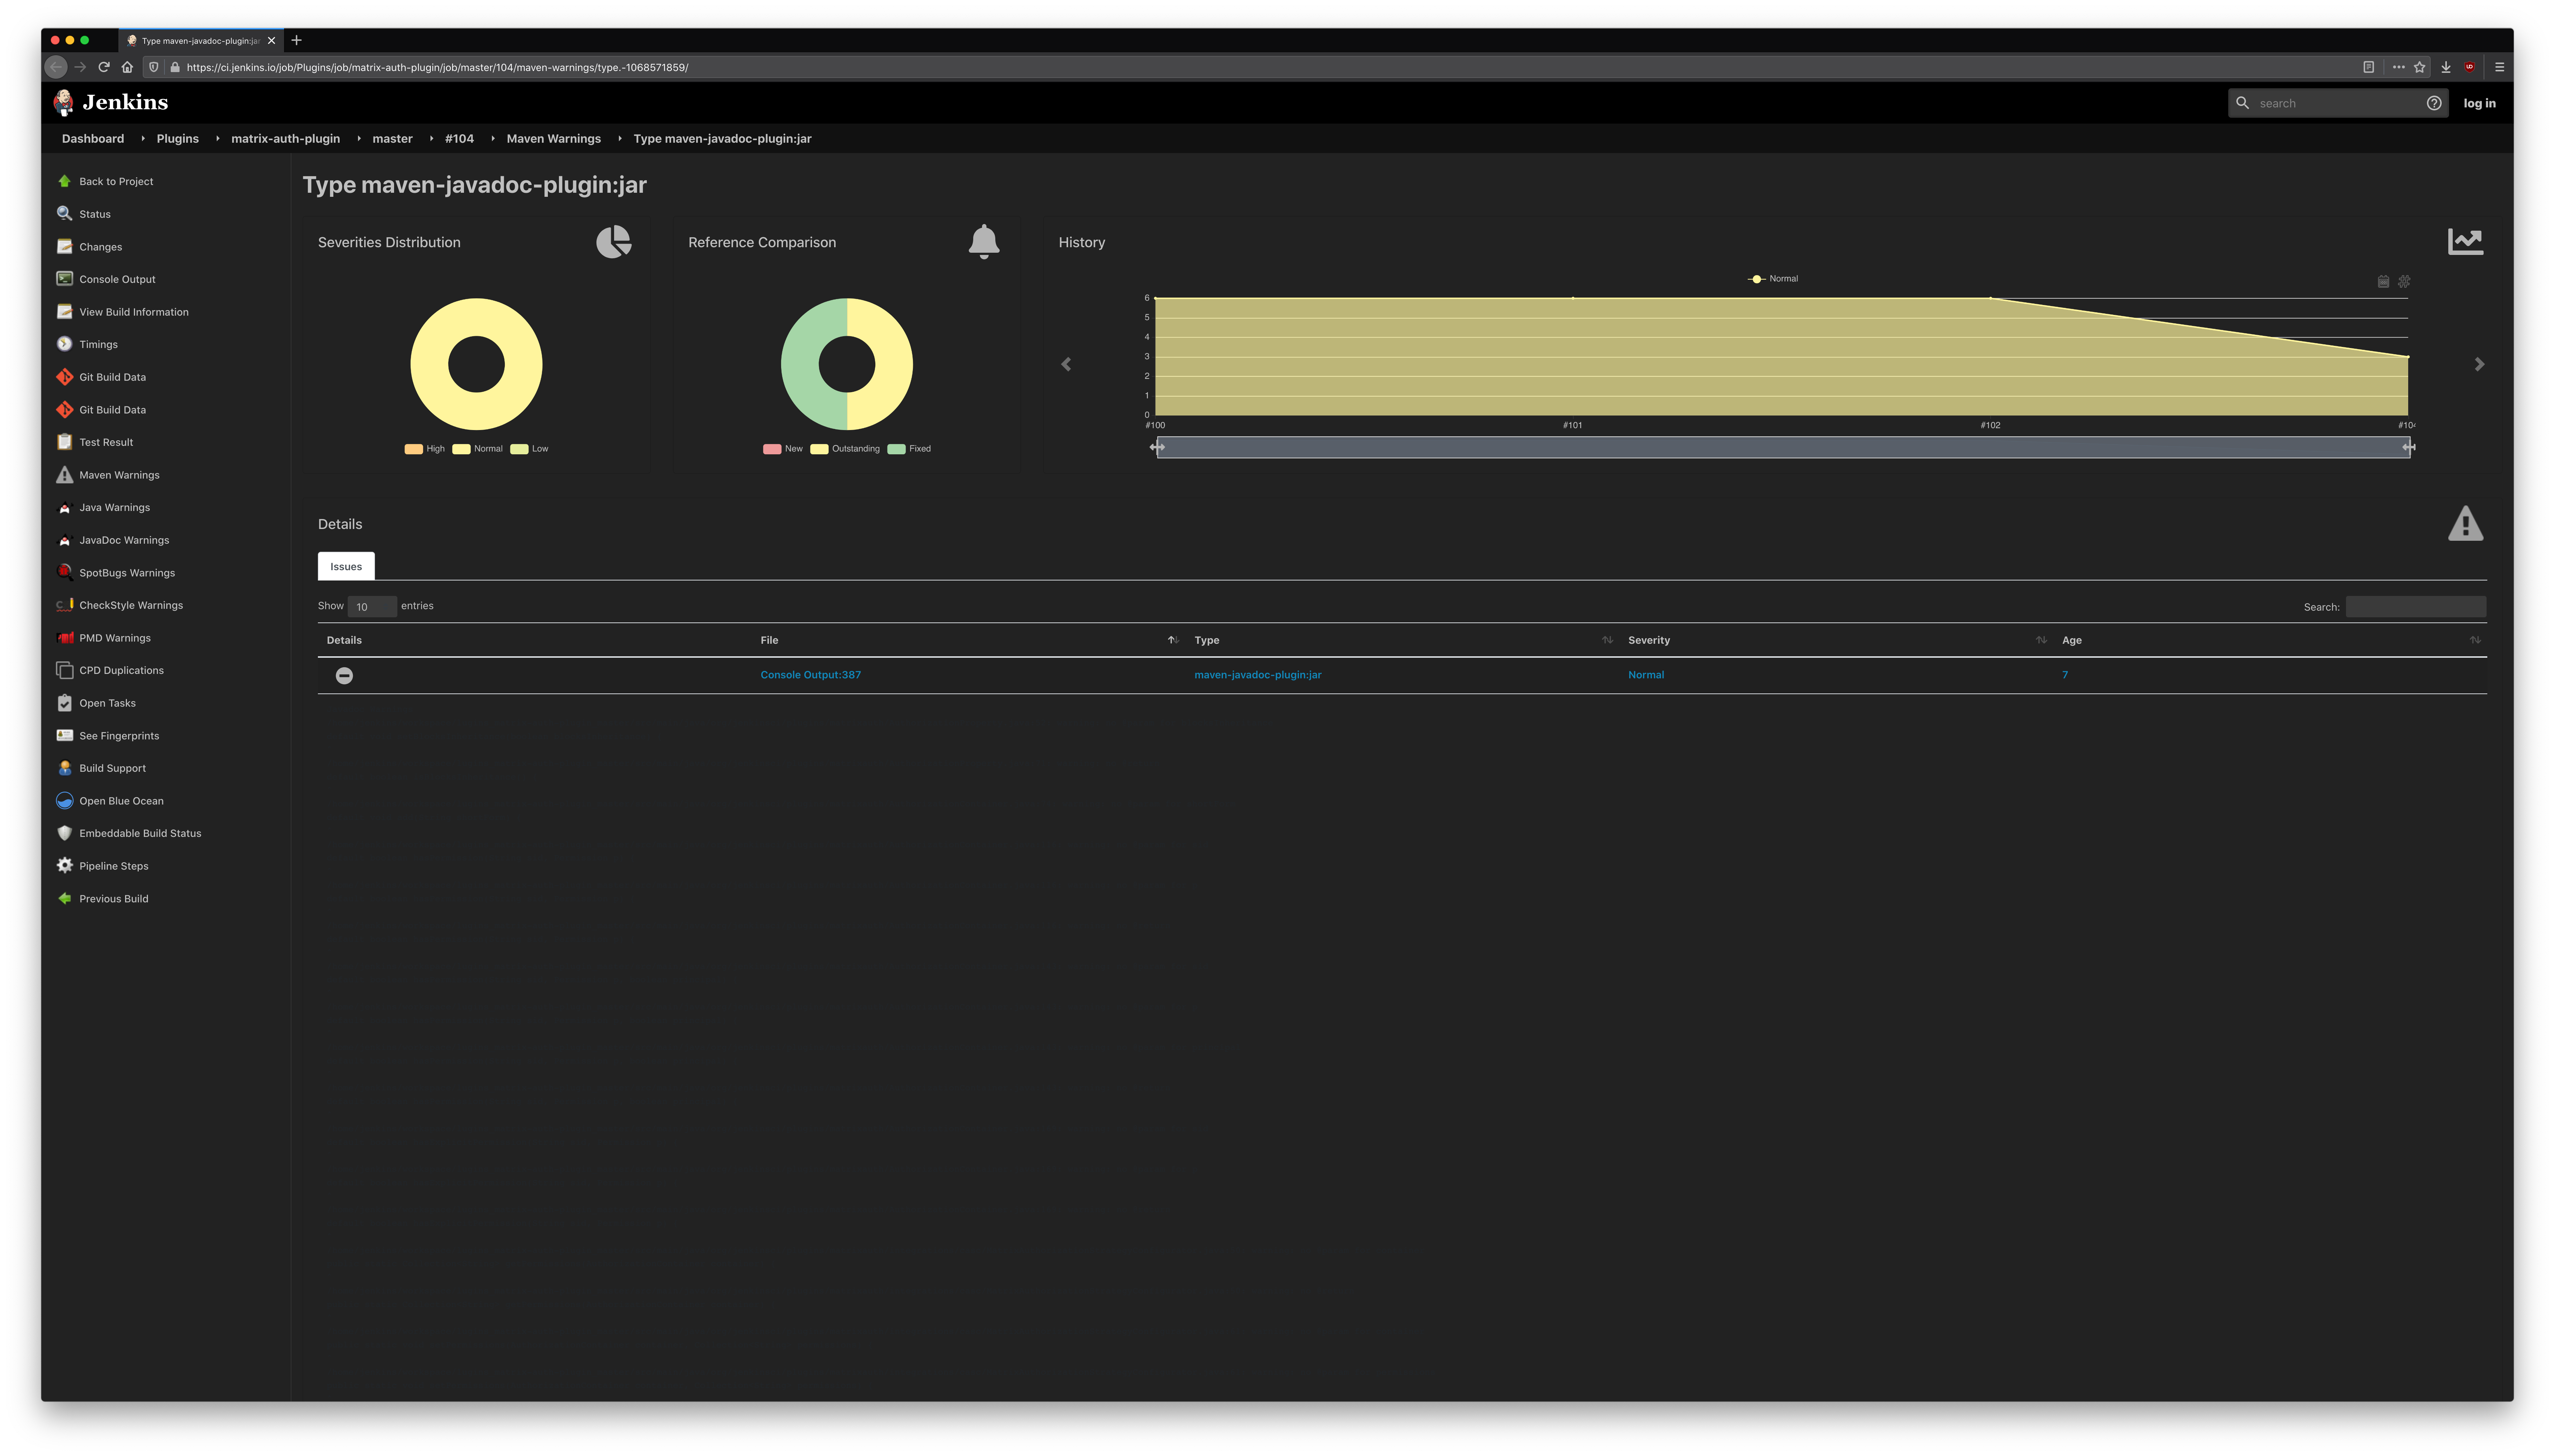Open Embeddable Build Status
The height and width of the screenshot is (1456, 2555).
click(140, 833)
